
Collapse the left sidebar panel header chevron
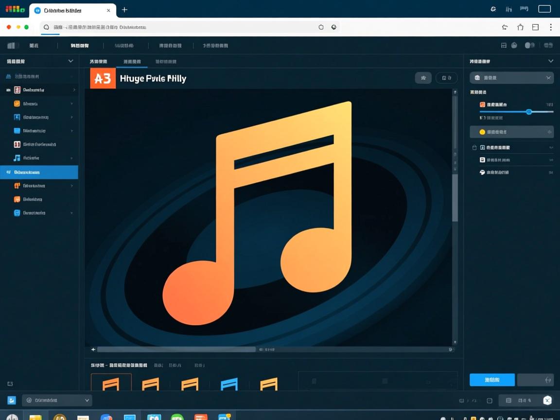coord(70,61)
